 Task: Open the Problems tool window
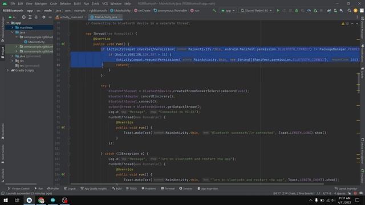point(149,188)
